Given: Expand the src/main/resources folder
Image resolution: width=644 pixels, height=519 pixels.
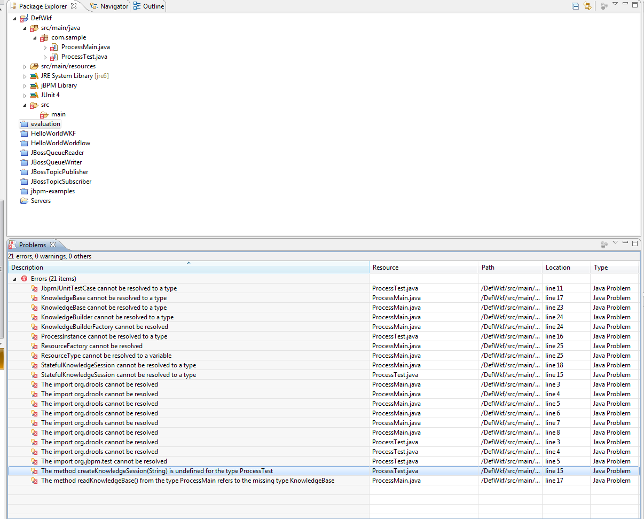Looking at the screenshot, I should click(x=24, y=66).
